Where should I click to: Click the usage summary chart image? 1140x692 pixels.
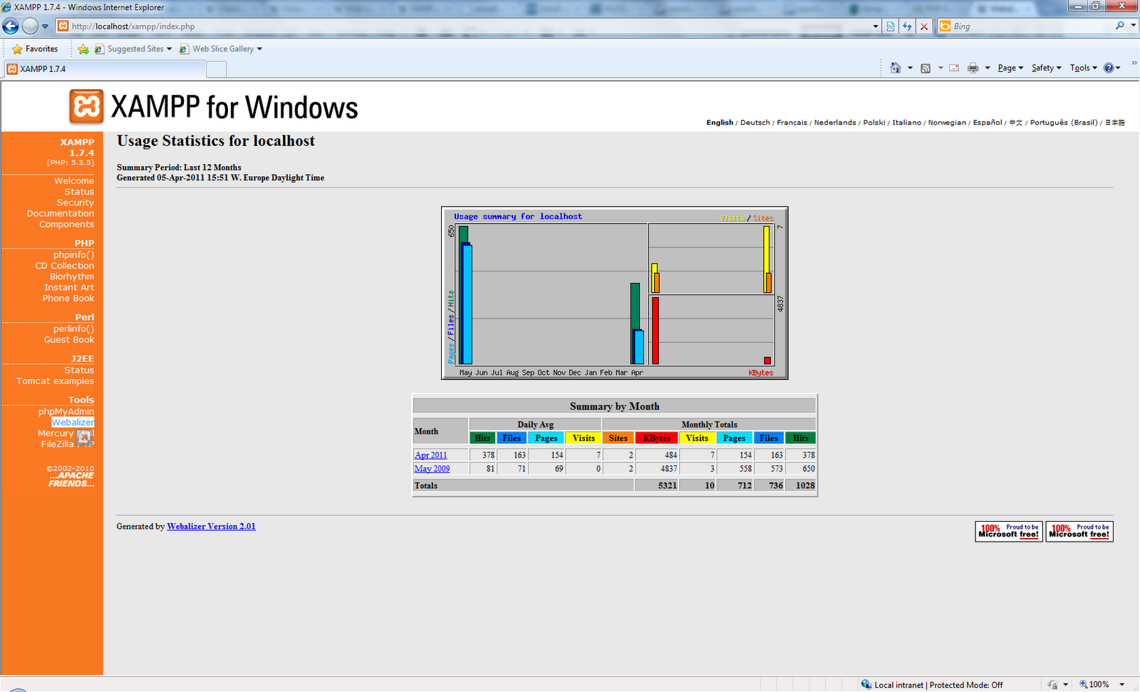615,293
